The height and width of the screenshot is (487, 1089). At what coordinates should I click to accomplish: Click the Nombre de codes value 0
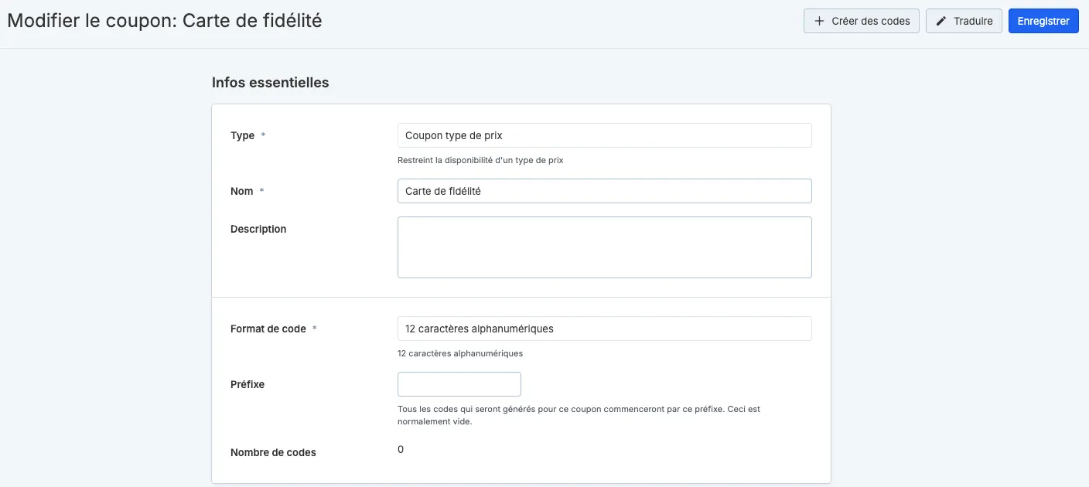tap(401, 449)
